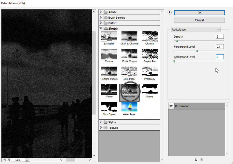Select the Chrome filter thumbnail

coord(109,54)
